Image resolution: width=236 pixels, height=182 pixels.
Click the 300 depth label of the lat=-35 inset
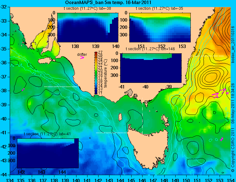coord(124,35)
